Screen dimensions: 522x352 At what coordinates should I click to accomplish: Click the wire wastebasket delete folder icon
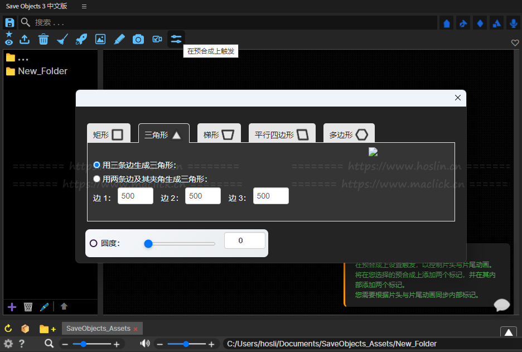click(x=28, y=307)
